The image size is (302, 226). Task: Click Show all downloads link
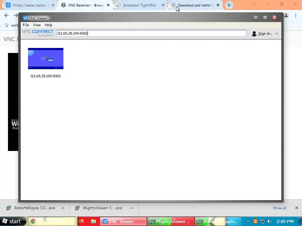280,208
